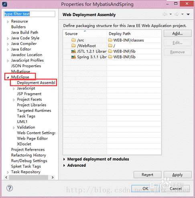Expand the Resource tree node

[x=8, y=22]
